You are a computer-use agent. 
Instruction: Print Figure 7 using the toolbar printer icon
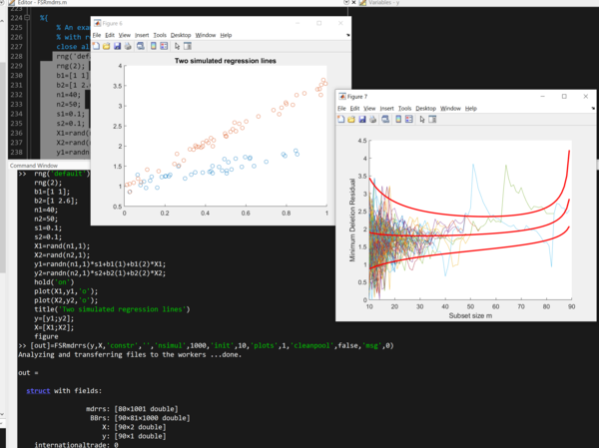(x=372, y=118)
